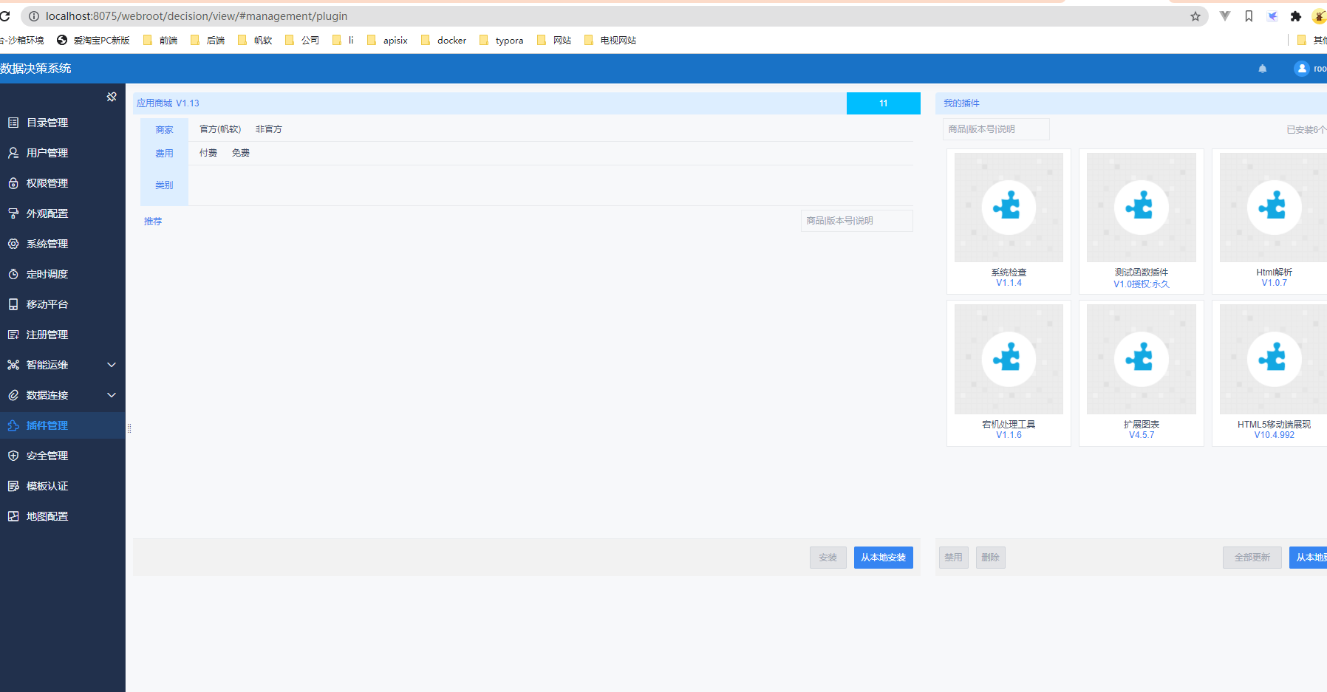Click the 全部更新 button
Image resolution: width=1327 pixels, height=692 pixels.
tap(1252, 558)
